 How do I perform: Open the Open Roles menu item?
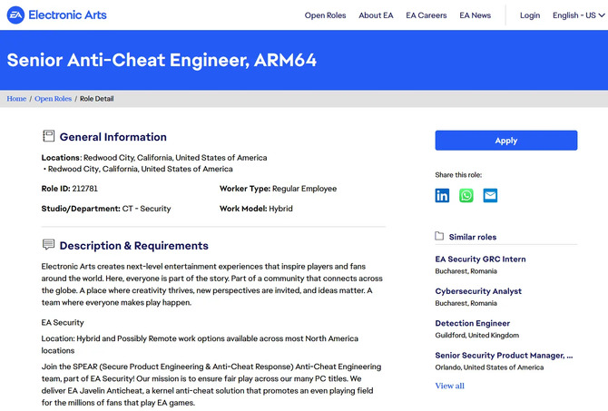tap(325, 15)
